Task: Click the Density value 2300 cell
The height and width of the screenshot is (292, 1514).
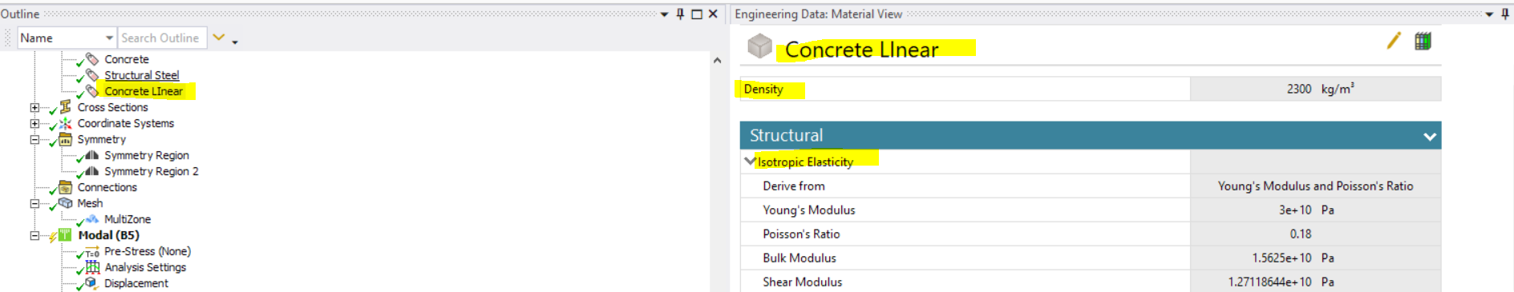Action: pos(1315,89)
